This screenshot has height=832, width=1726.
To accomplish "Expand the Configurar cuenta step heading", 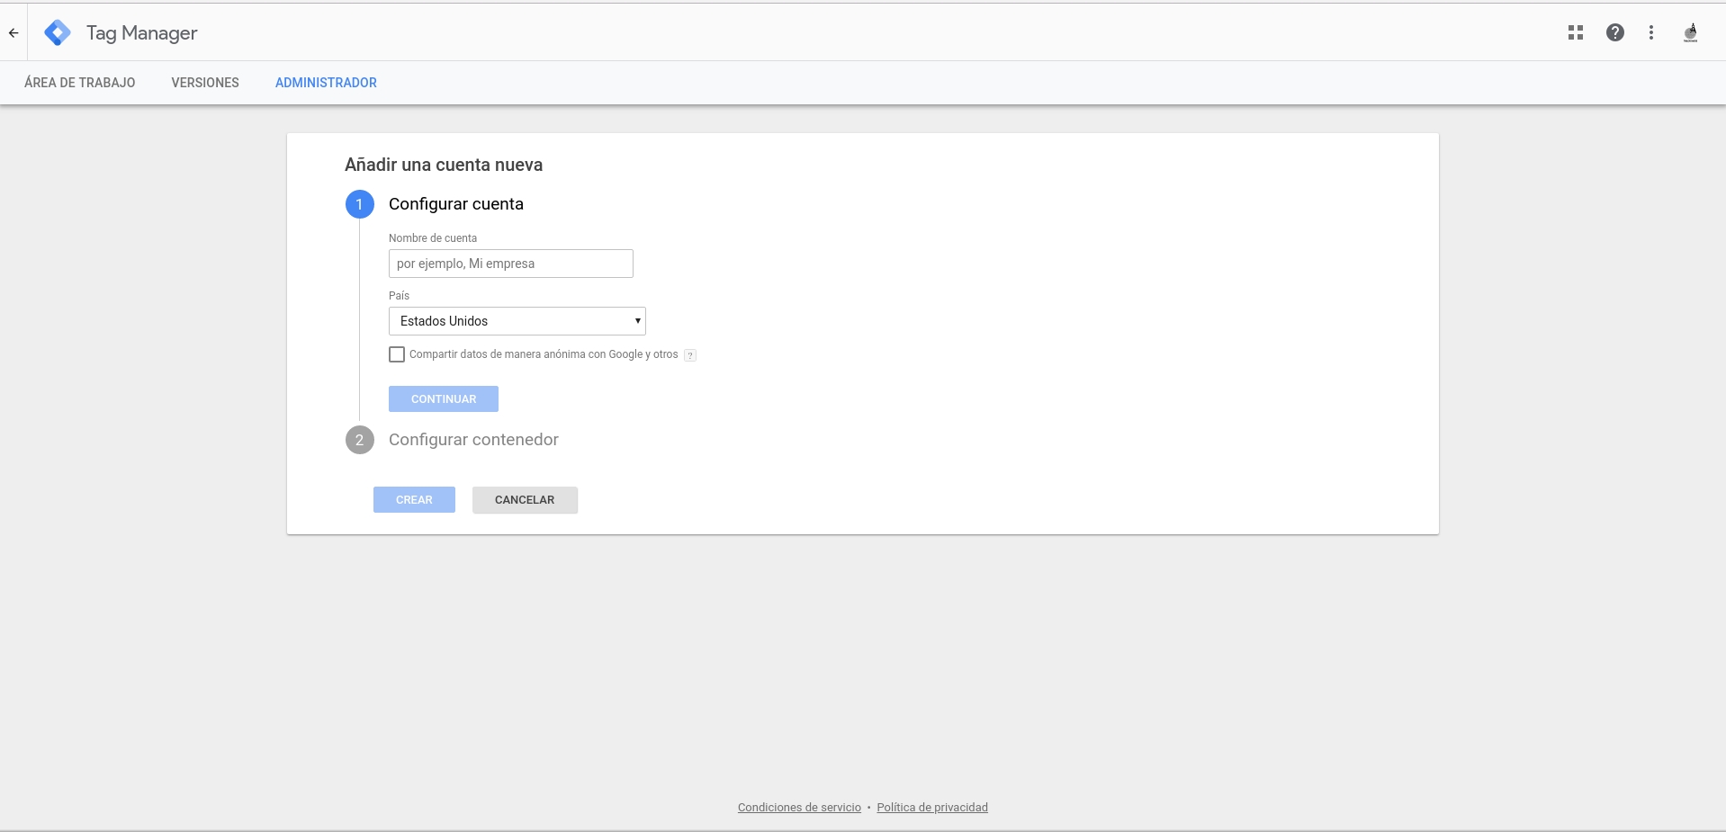I will pos(455,204).
